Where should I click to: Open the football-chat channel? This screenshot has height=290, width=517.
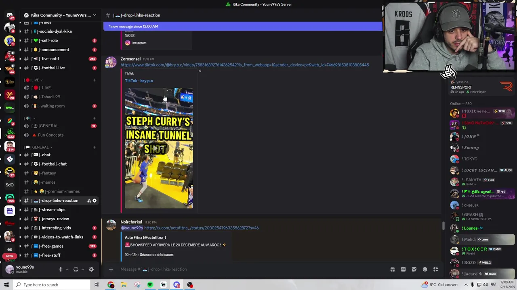[x=60, y=164]
